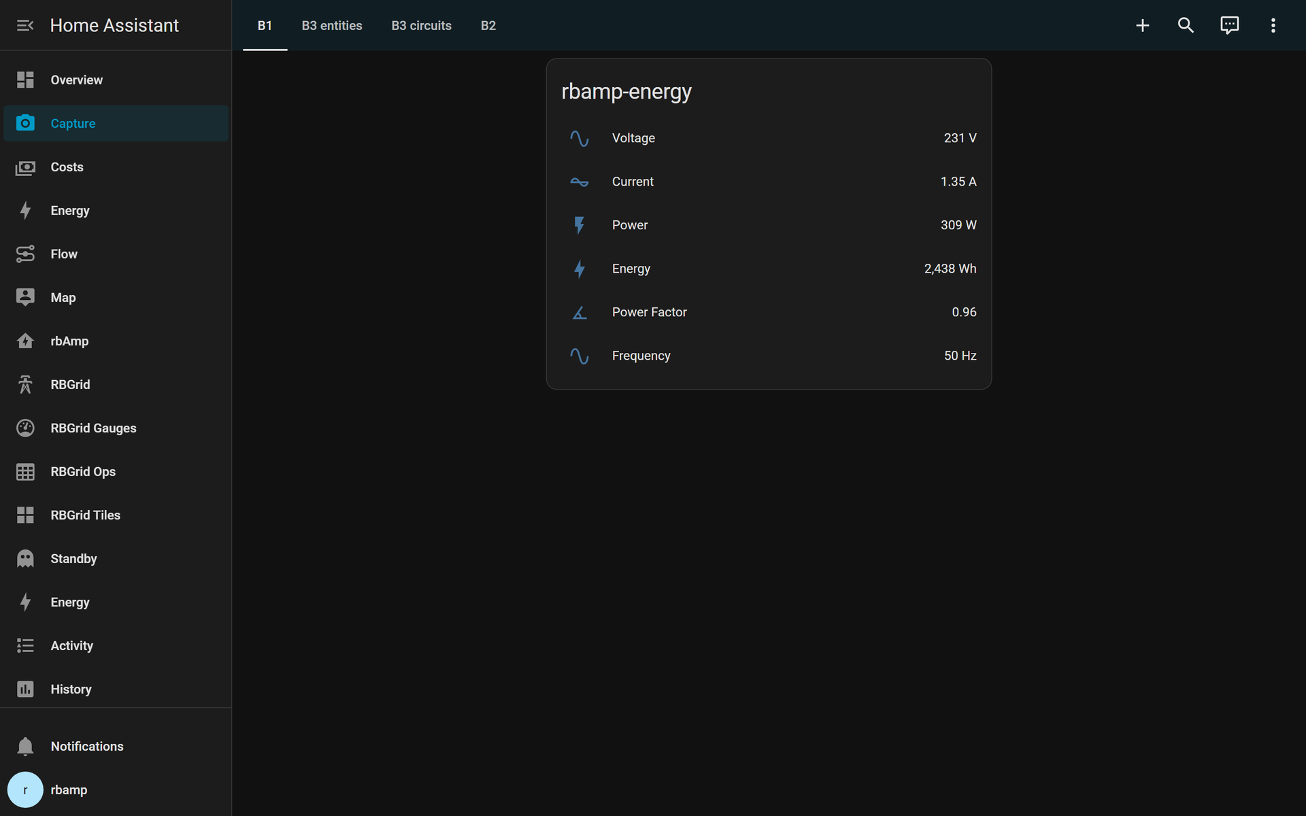Open the rbAmp sidebar item
1306x816 pixels.
pos(116,341)
